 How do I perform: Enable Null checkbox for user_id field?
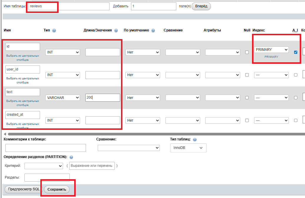[x=247, y=75]
